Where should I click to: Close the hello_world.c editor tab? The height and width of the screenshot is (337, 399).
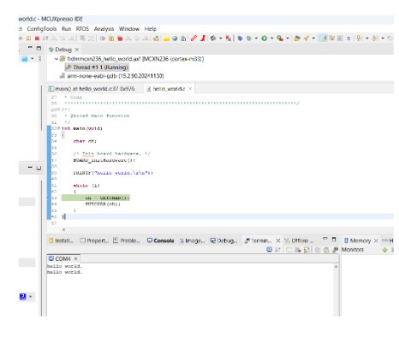[190, 89]
